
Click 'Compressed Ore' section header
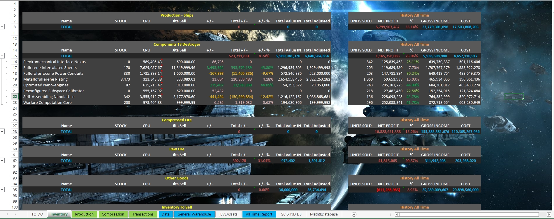coord(177,120)
